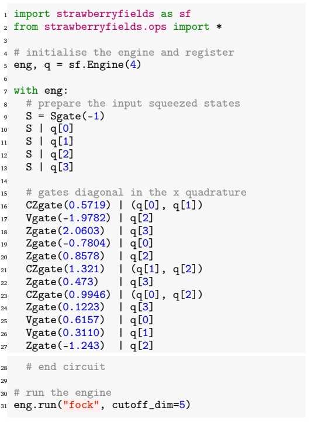315x428 pixels.
Task: Click q[3] on line 13
Action: pyautogui.click(x=62, y=167)
